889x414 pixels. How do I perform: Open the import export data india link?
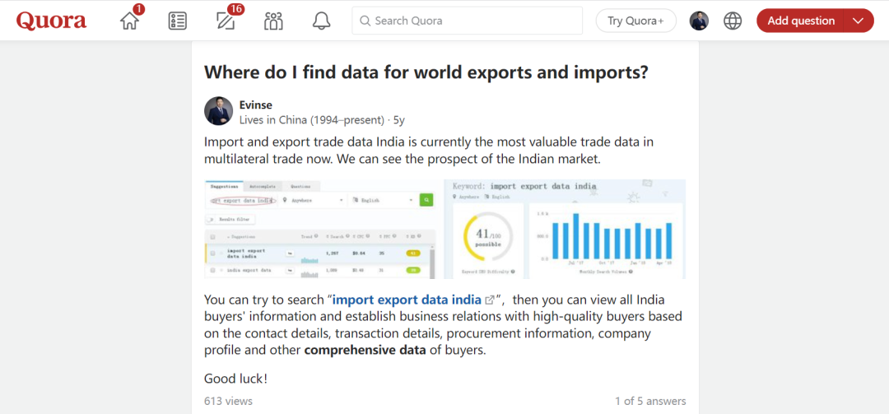(407, 300)
